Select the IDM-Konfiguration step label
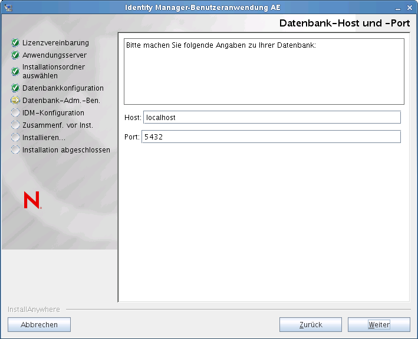Image resolution: width=418 pixels, height=339 pixels. tap(53, 113)
